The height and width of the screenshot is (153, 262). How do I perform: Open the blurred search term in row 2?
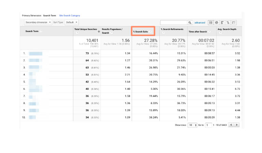click(x=35, y=61)
